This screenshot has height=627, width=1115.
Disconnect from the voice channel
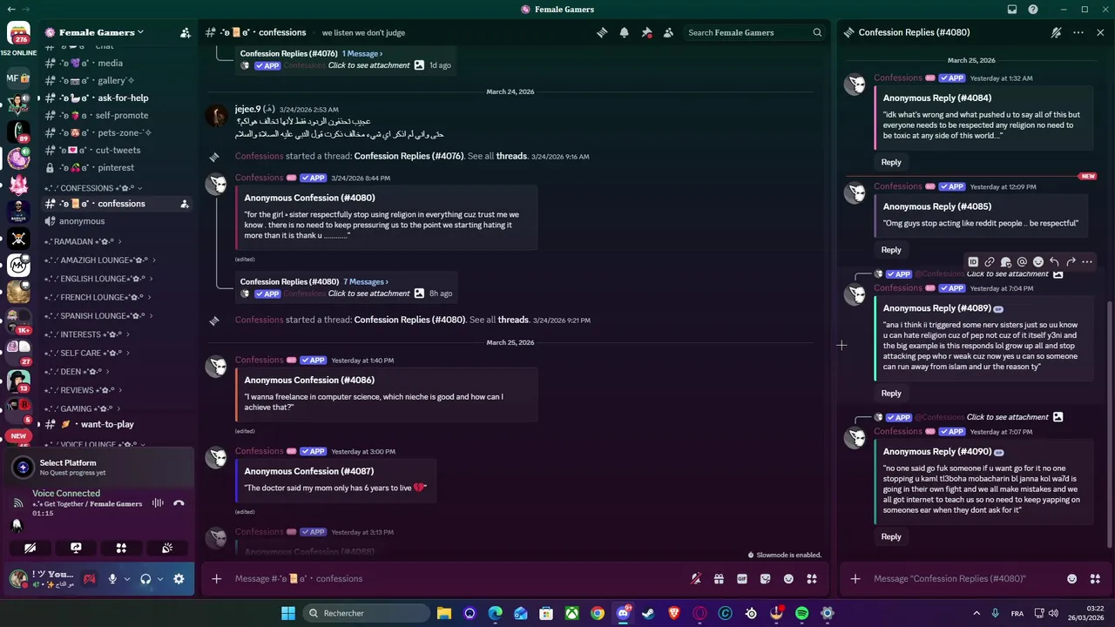(x=179, y=502)
